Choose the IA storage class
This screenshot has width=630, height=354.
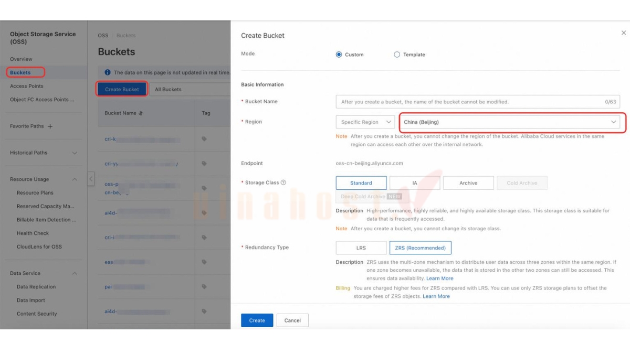pyautogui.click(x=415, y=183)
